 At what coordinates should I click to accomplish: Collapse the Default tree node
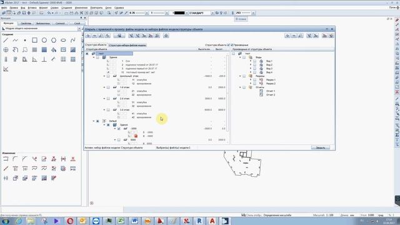94,121
